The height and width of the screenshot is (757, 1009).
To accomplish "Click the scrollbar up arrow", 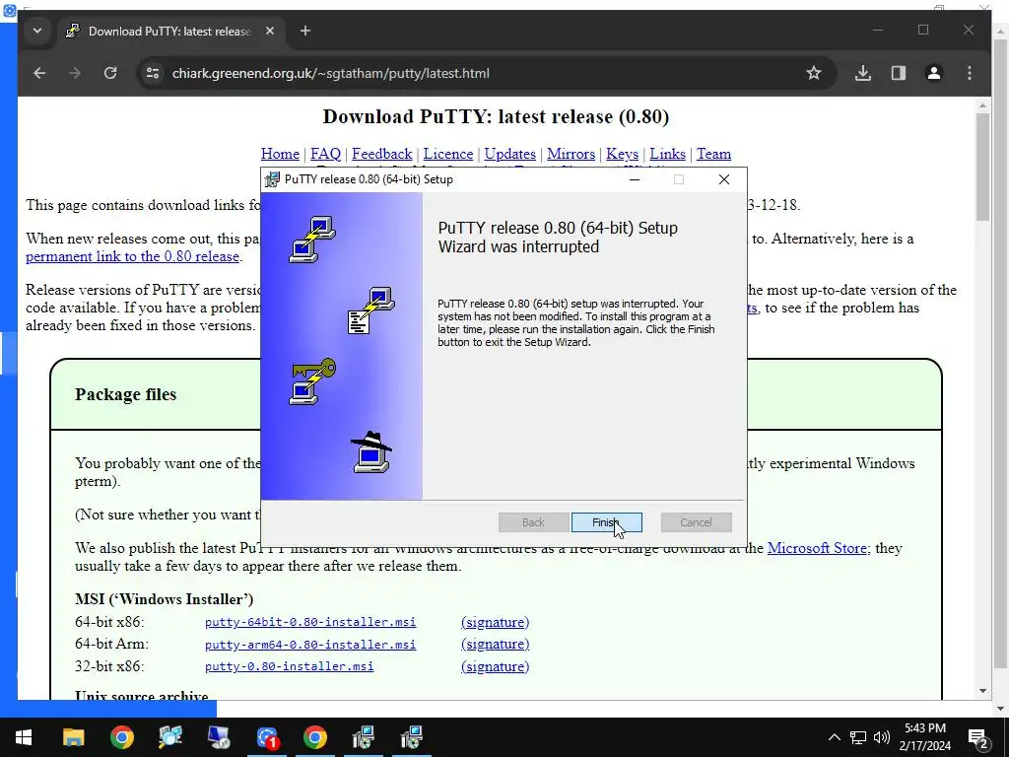I will [x=982, y=105].
